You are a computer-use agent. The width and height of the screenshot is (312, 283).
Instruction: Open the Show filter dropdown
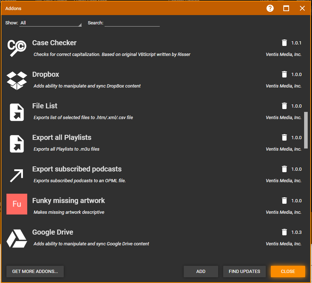tap(51, 23)
